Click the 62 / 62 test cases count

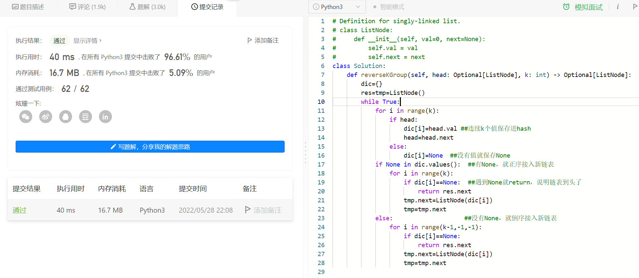coord(75,89)
